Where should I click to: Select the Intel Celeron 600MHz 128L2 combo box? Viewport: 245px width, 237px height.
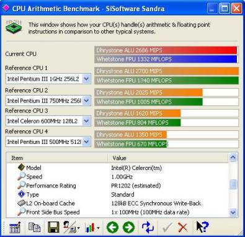click(48, 121)
